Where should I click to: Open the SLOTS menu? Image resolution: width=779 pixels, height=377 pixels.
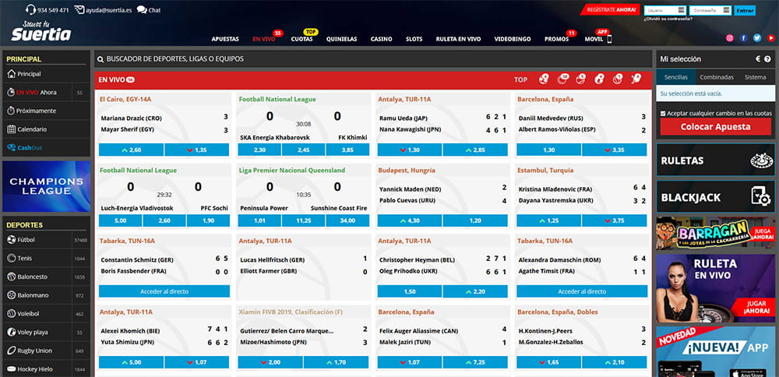414,39
